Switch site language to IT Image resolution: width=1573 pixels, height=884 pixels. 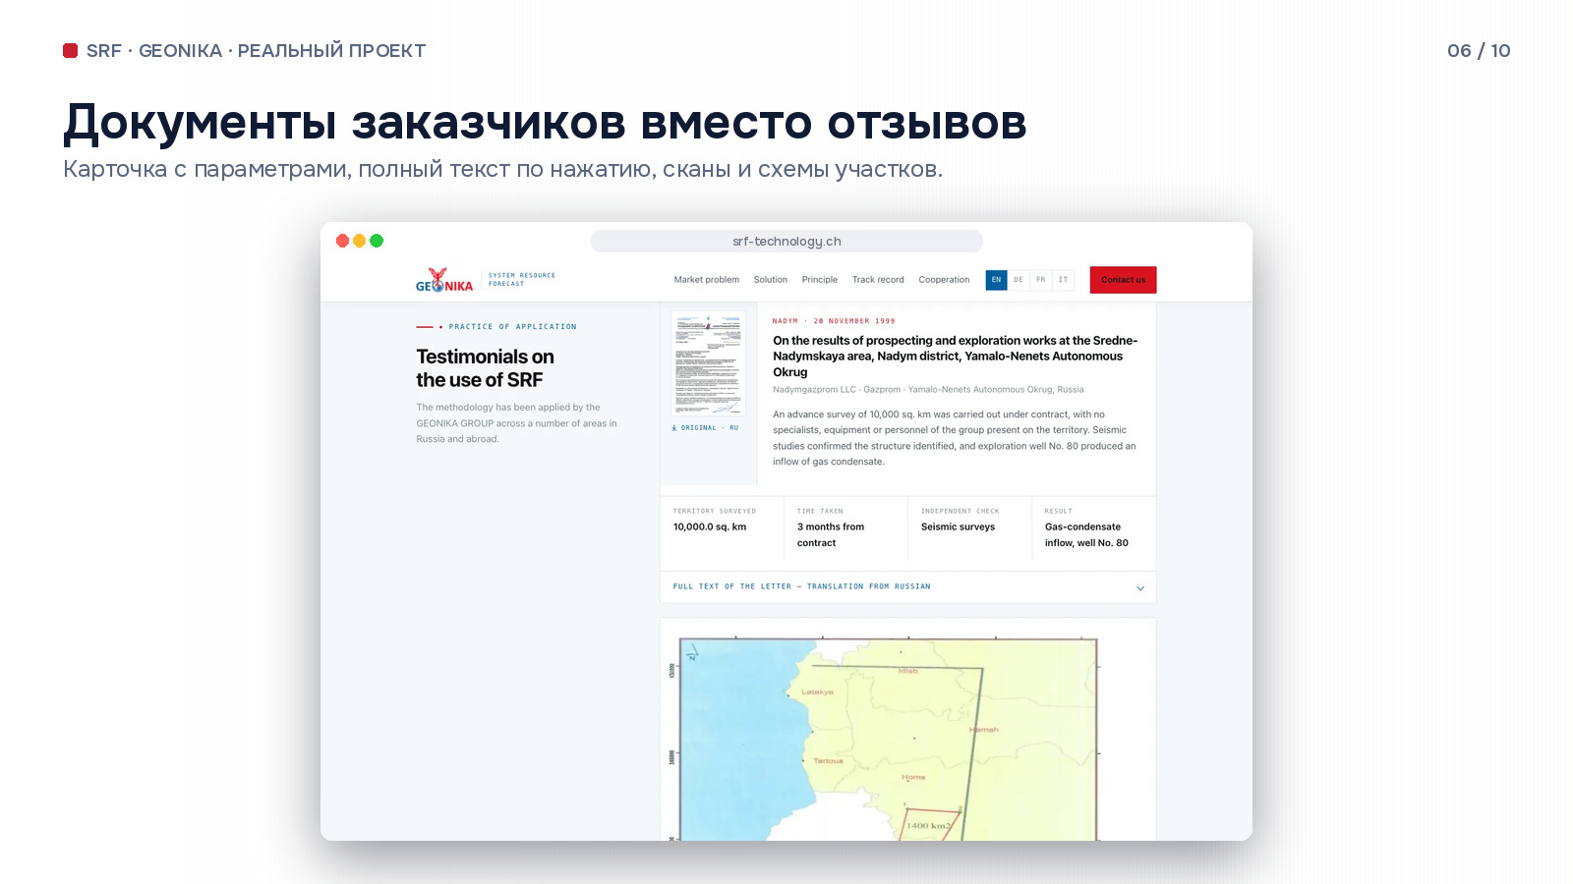pos(1063,280)
